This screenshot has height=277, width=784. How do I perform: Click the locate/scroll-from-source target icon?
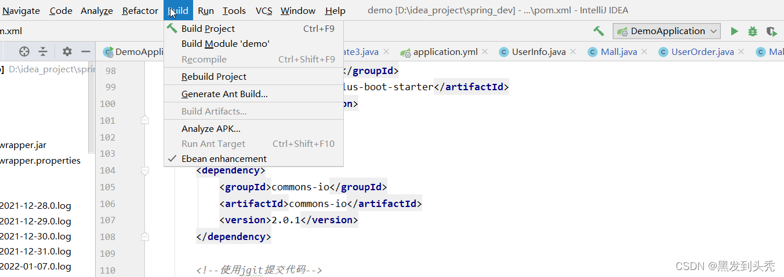click(24, 51)
